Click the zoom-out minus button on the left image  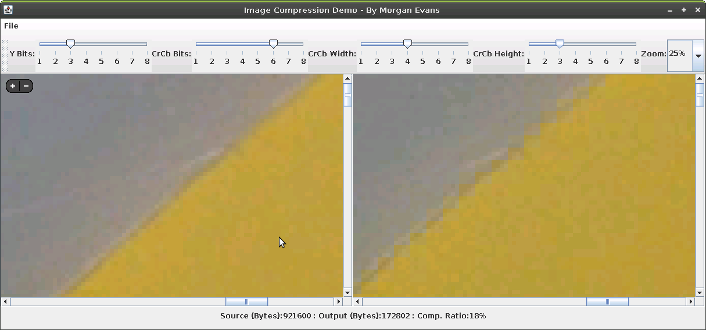tap(26, 87)
